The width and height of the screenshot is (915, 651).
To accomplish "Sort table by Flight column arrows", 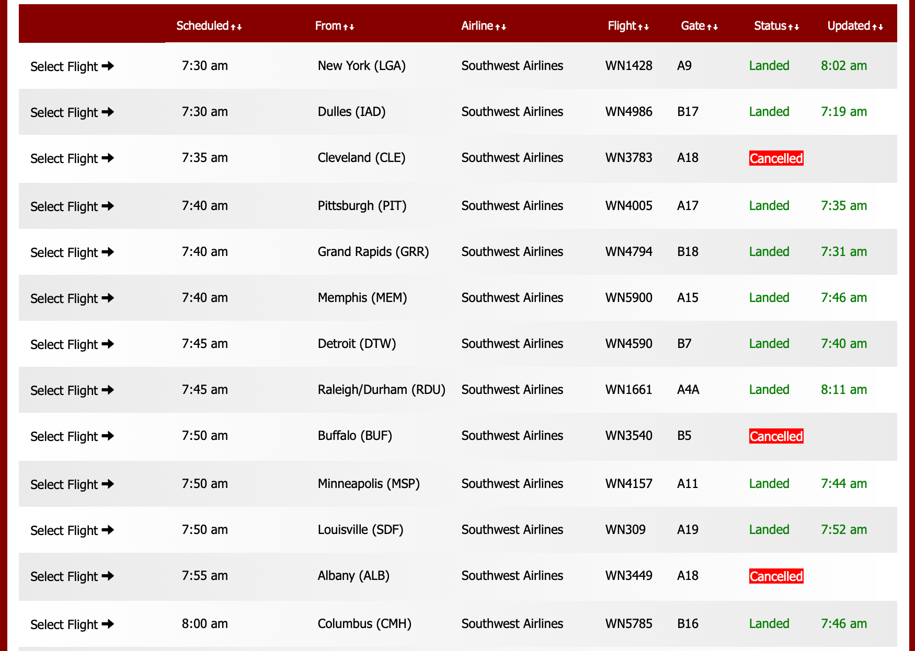I will [x=643, y=27].
